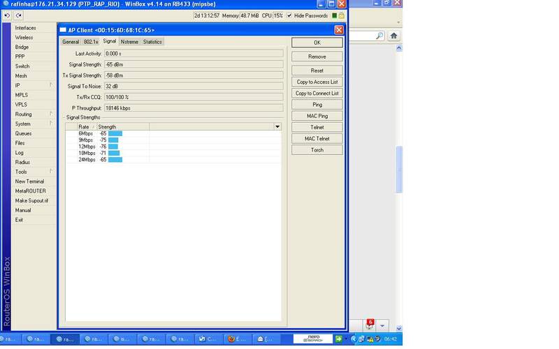The image size is (559, 349).
Task: Click the padlock icon in WinBox toolbar
Action: tap(342, 15)
